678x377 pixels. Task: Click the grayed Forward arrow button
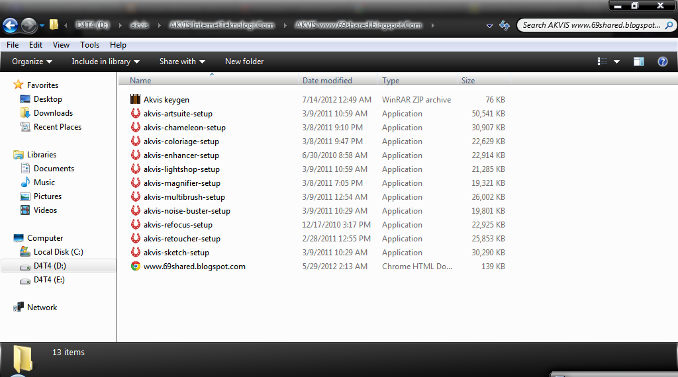(x=28, y=26)
